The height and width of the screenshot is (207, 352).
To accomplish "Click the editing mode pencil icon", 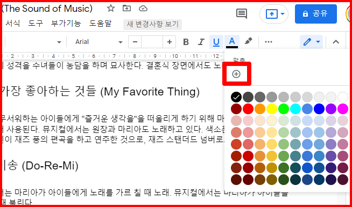I will 307,42.
